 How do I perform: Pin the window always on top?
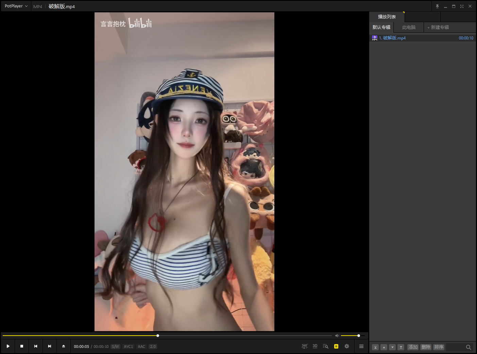click(x=437, y=6)
